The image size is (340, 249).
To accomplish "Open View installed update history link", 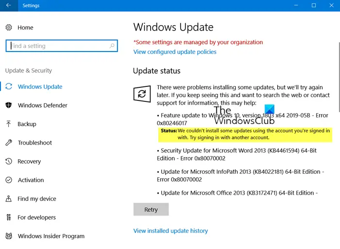I will coord(170,231).
